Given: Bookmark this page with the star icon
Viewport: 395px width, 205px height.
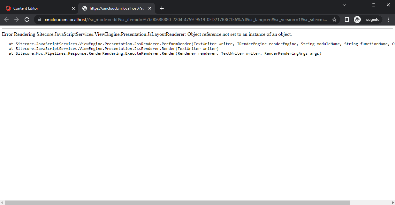Looking at the screenshot, I should [334, 20].
